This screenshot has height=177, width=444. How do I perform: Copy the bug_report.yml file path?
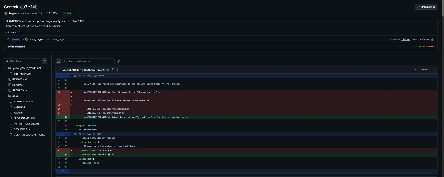click(113, 70)
